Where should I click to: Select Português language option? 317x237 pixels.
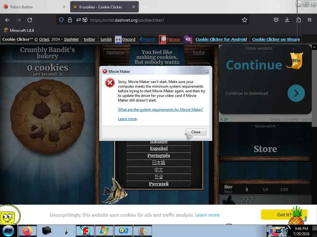(x=159, y=156)
